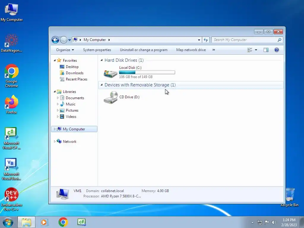This screenshot has height=228, width=304.
Task: Toggle the preview pane icon
Action: (266, 50)
